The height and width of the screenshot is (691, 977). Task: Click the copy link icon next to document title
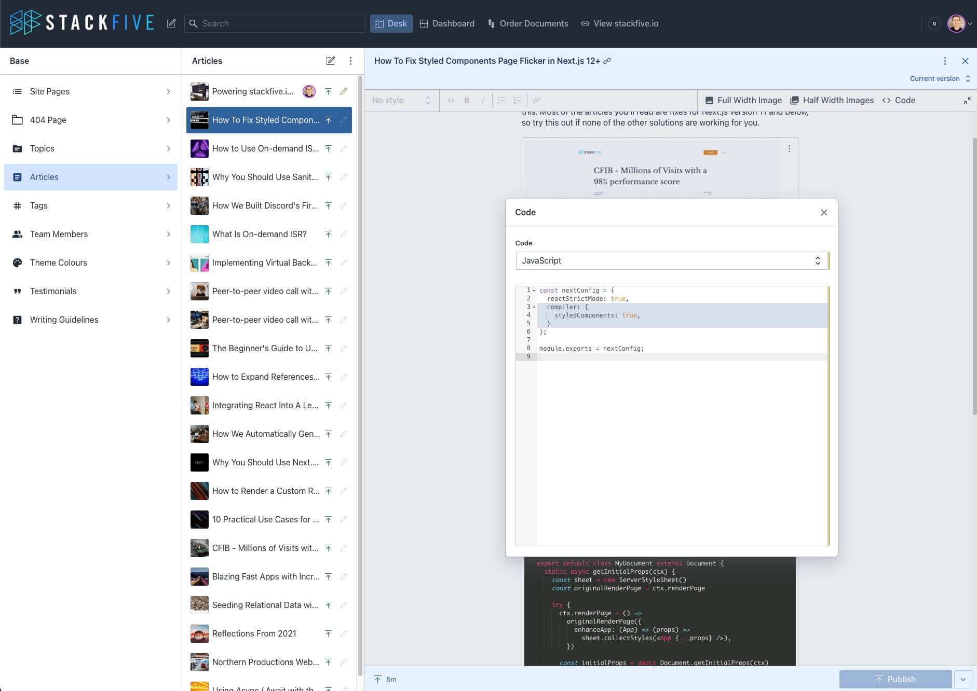pyautogui.click(x=607, y=61)
